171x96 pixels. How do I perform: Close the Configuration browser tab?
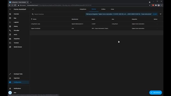click(x=28, y=2)
